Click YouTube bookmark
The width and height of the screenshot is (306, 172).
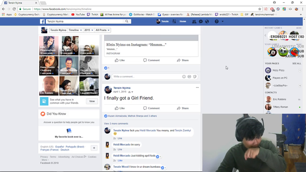pos(78,14)
